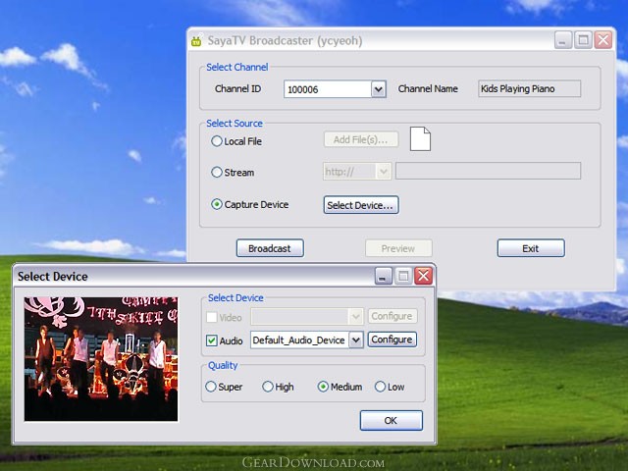The width and height of the screenshot is (628, 471).
Task: Click the Select Device... button
Action: (361, 205)
